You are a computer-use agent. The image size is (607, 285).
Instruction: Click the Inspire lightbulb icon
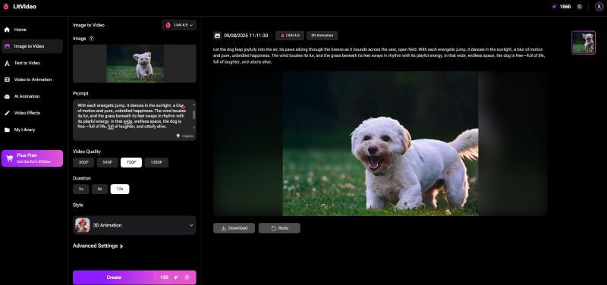click(x=178, y=136)
